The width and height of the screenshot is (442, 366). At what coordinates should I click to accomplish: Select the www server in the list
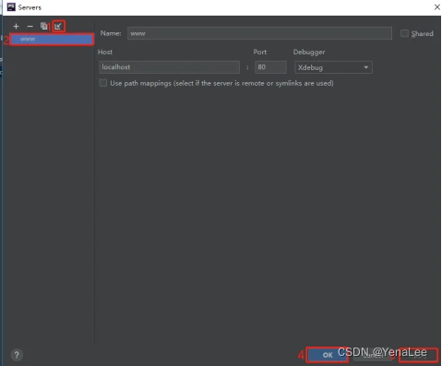tap(52, 39)
